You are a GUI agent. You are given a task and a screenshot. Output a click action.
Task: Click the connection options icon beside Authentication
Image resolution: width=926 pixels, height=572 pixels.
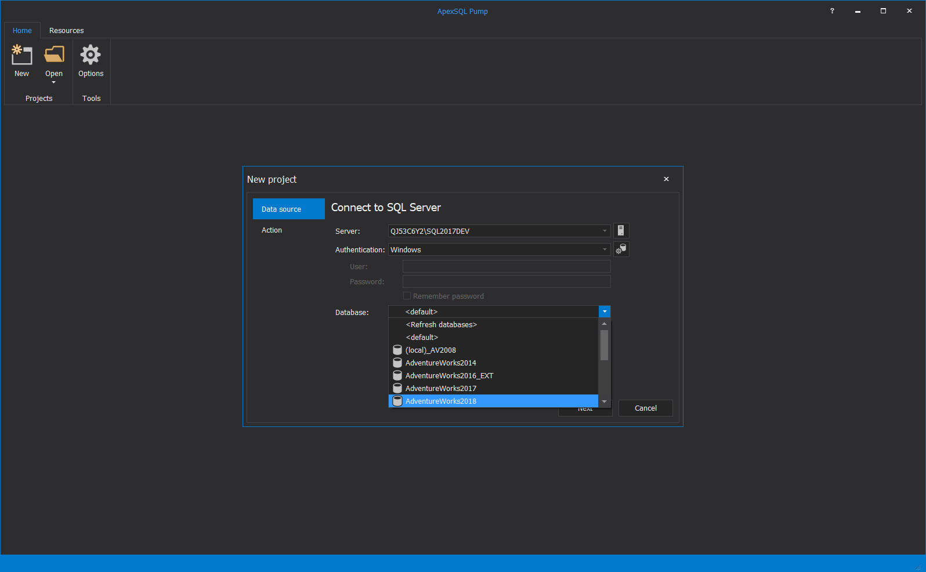(621, 249)
